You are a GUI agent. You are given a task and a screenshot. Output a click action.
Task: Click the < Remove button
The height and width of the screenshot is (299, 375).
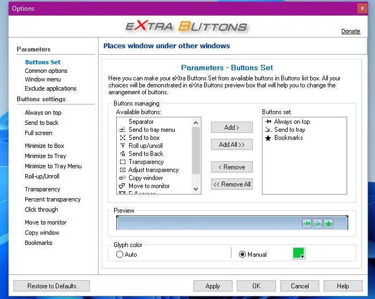tap(232, 167)
